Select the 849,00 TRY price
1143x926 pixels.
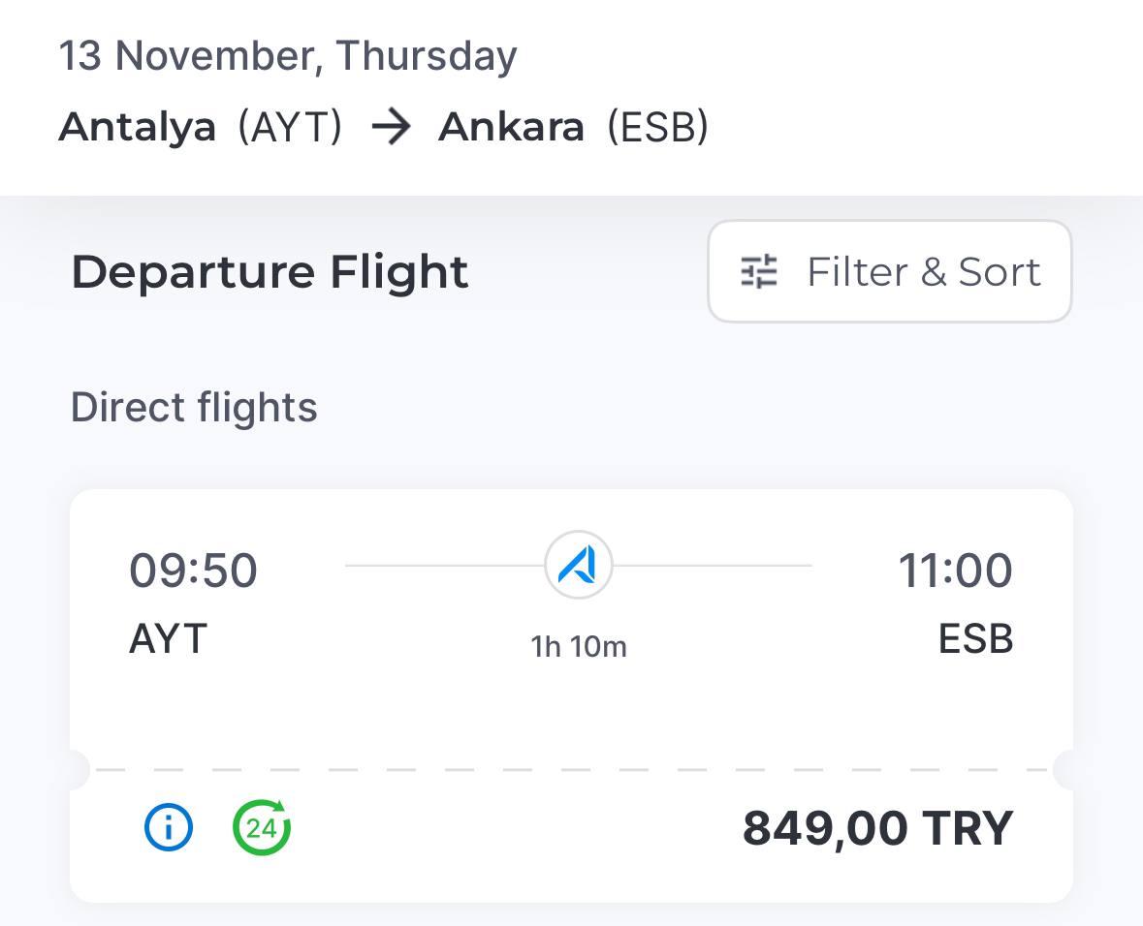click(876, 829)
